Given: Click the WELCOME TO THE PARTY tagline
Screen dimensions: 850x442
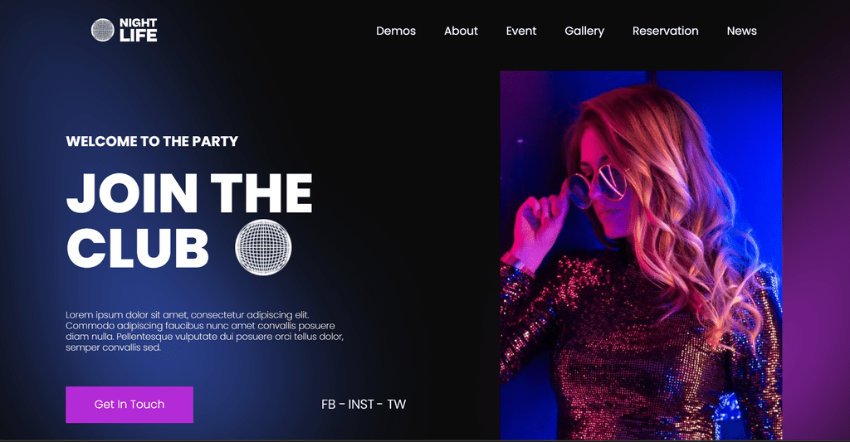Looking at the screenshot, I should (x=152, y=141).
